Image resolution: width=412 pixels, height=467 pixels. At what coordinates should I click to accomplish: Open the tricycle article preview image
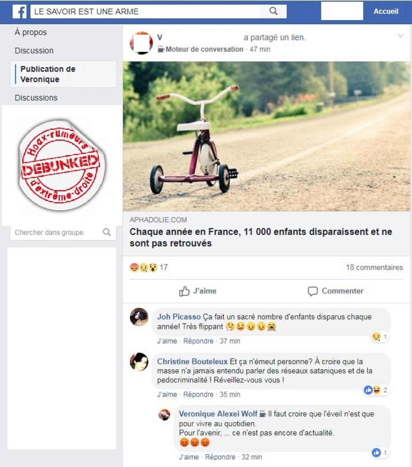pyautogui.click(x=266, y=136)
